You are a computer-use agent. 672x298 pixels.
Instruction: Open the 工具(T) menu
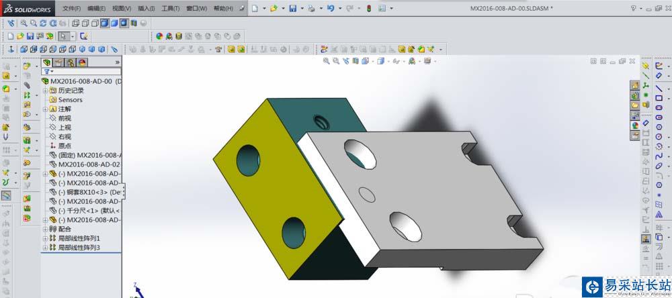tap(171, 9)
